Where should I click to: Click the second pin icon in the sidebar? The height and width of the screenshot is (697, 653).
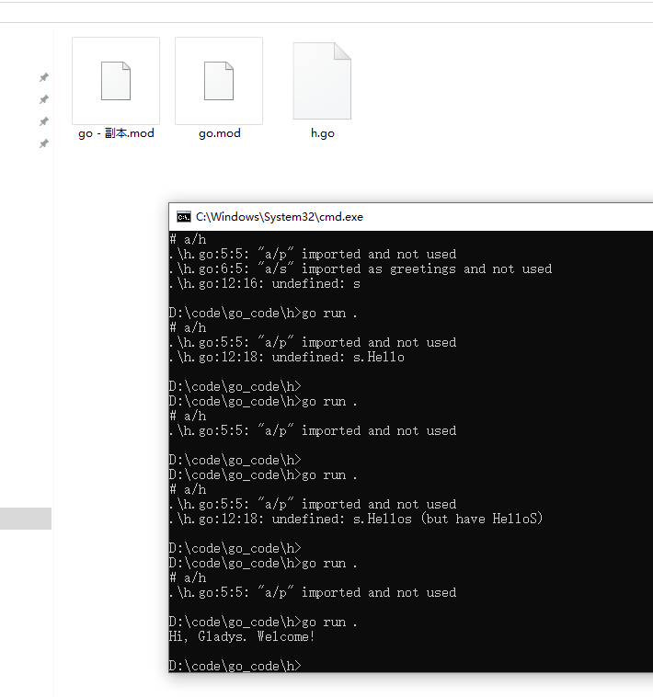point(43,99)
